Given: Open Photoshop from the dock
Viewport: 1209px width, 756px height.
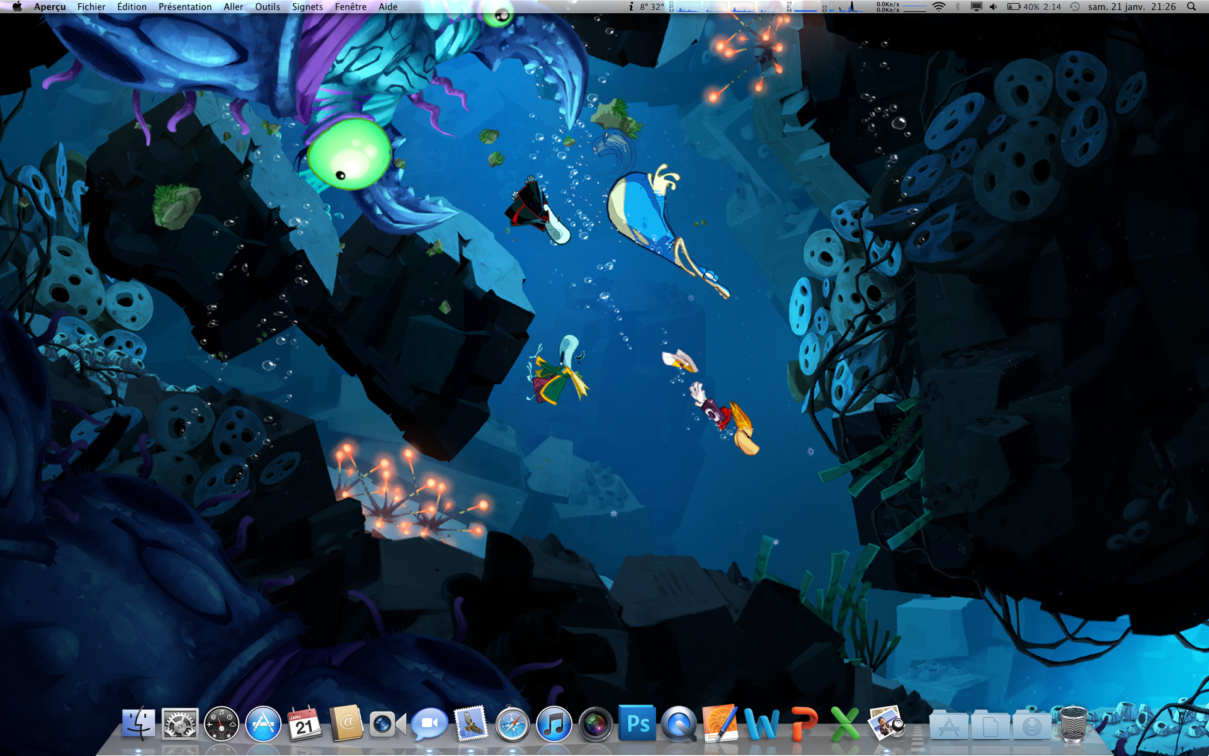Looking at the screenshot, I should click(x=637, y=724).
